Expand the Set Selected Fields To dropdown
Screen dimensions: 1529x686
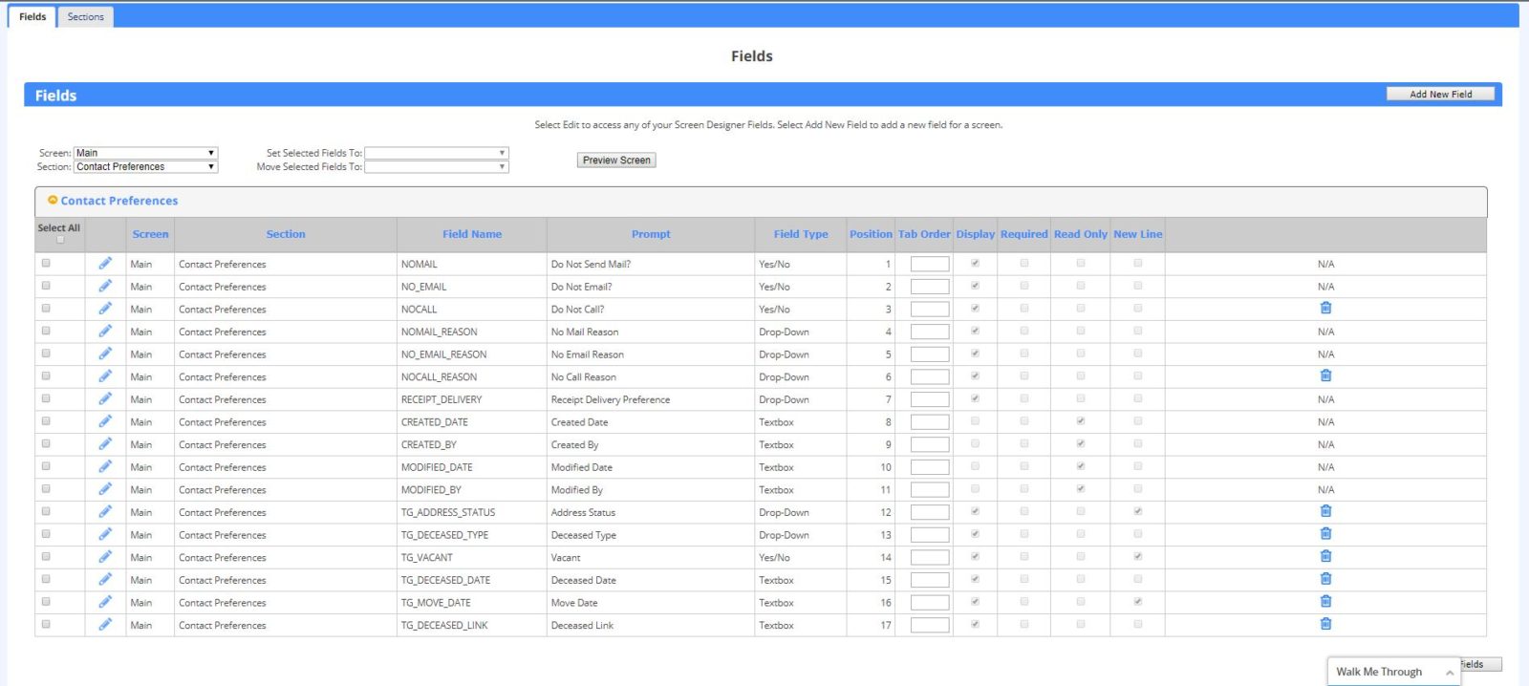pos(436,153)
